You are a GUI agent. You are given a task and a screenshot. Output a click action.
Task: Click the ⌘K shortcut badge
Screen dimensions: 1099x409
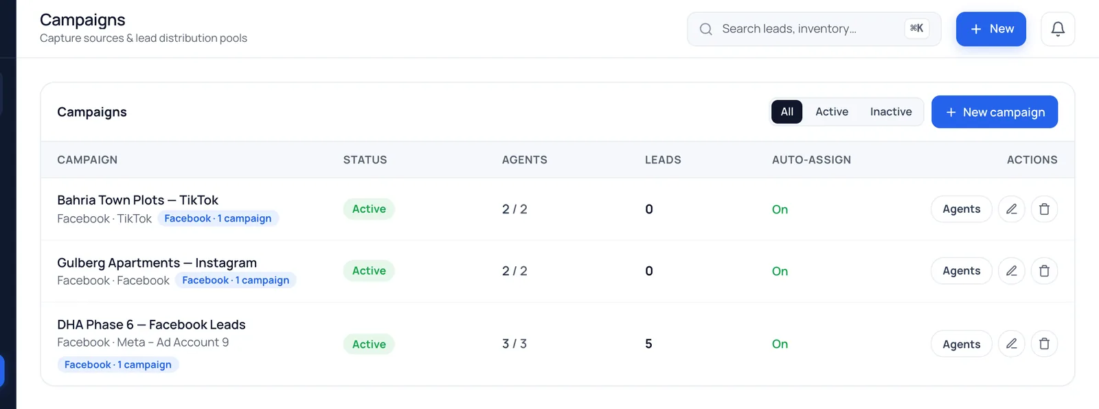[916, 28]
